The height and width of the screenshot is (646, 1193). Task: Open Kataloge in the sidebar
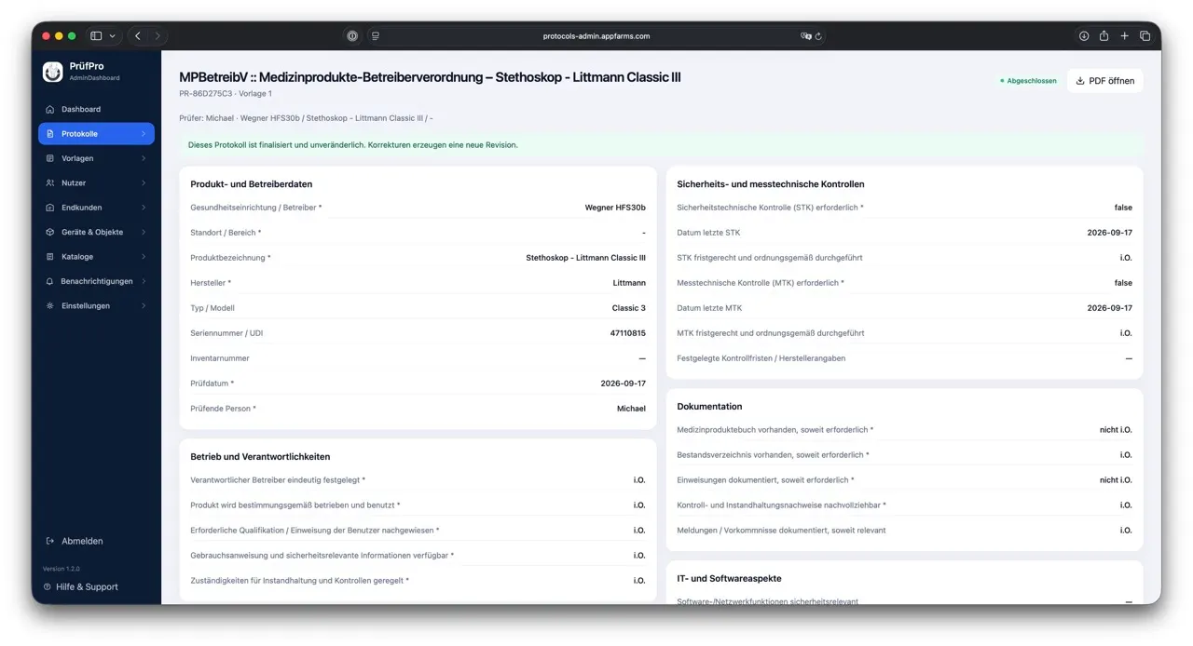tap(96, 257)
